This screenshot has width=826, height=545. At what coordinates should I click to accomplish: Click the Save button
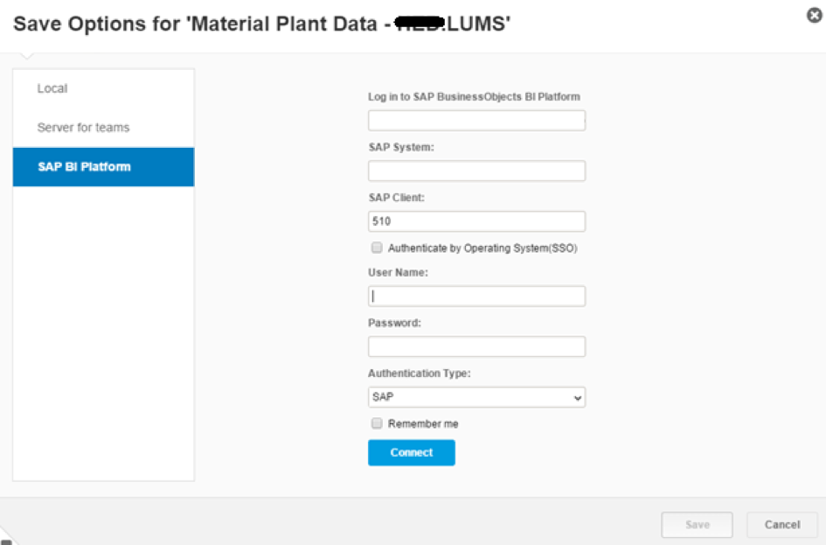[697, 525]
